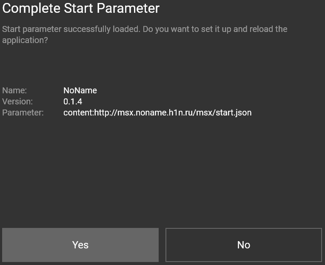Click the word 'successfully' in the message

point(87,29)
